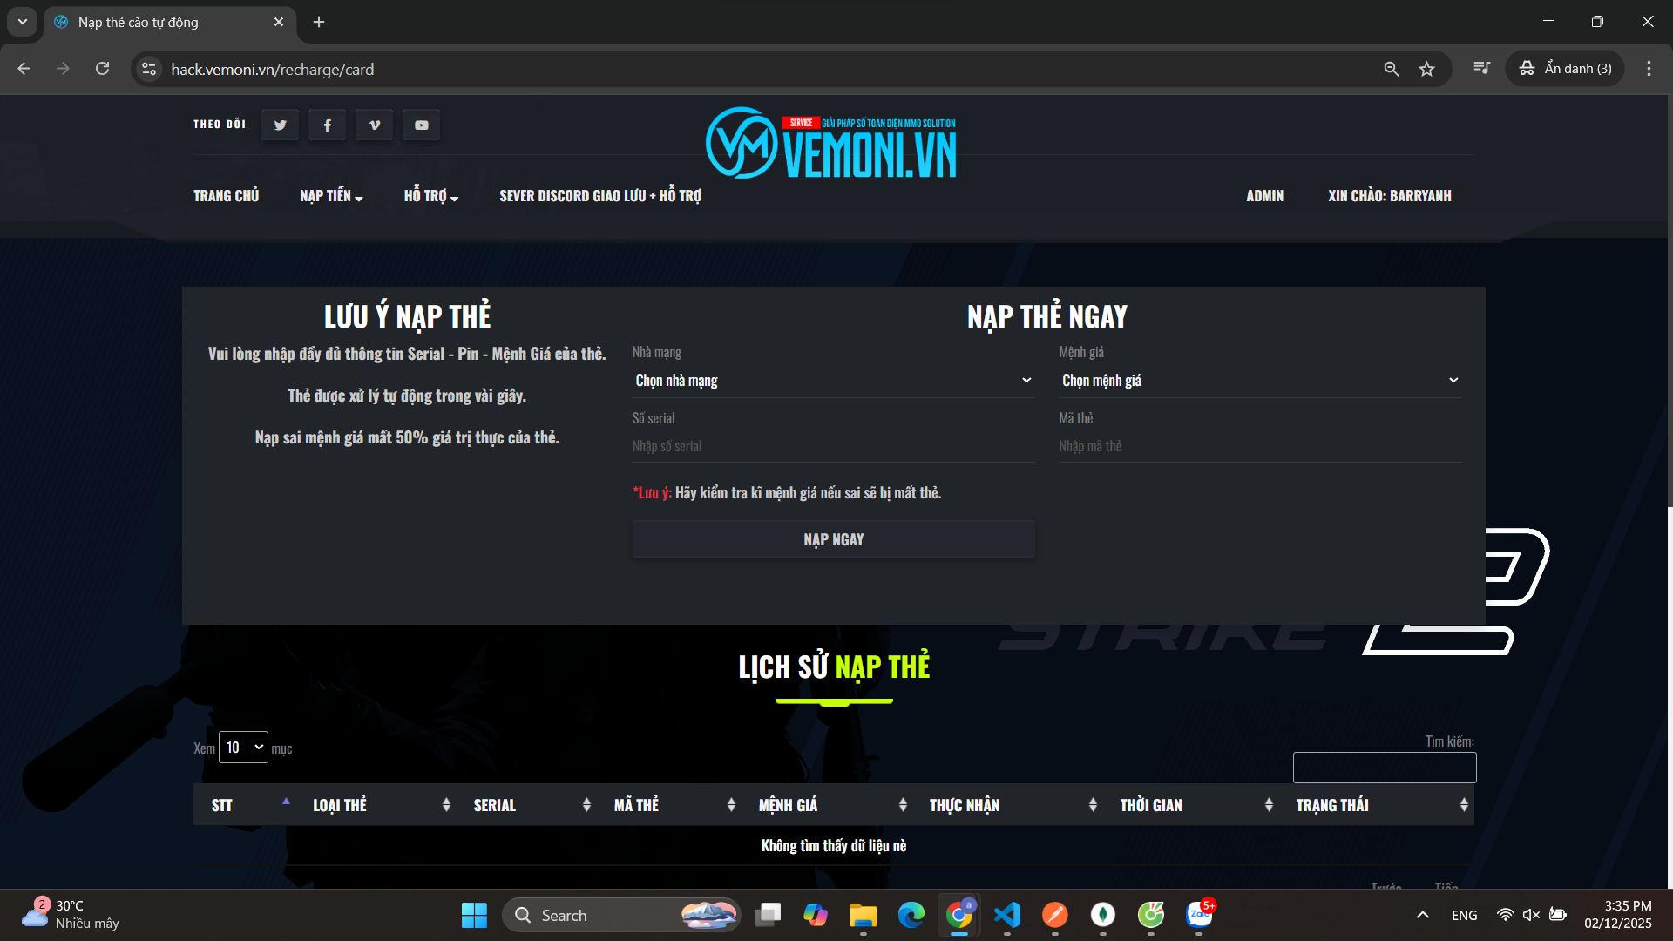This screenshot has height=941, width=1673.
Task: Focus the Nhập số serial field
Action: 832,446
